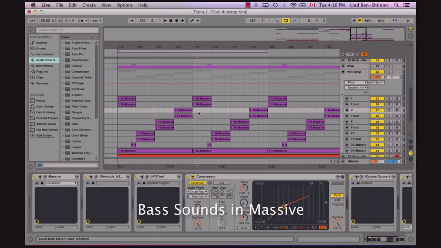The image size is (441, 248).
Task: Click the Add Folder link
Action: (45, 136)
